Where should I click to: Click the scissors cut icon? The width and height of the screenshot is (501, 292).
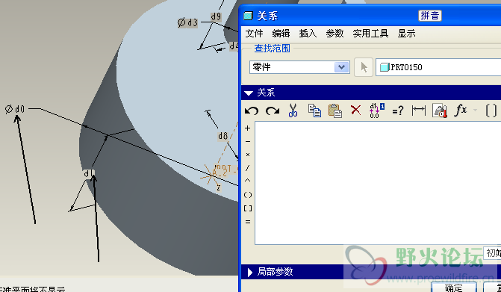click(x=293, y=111)
